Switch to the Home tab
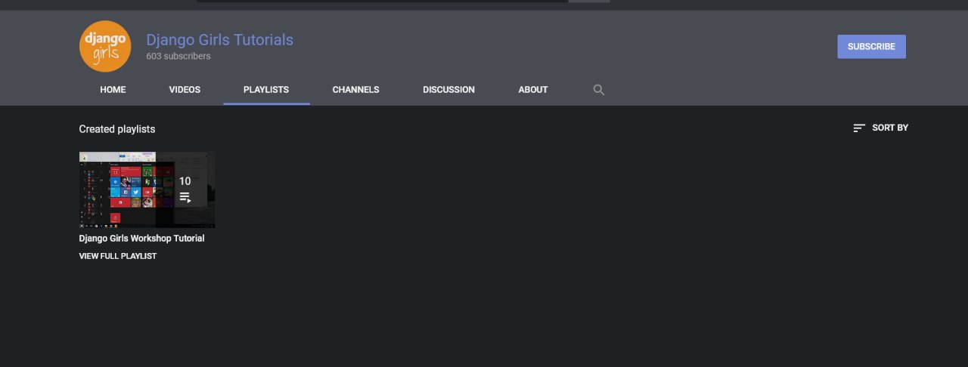The width and height of the screenshot is (968, 367). [x=113, y=90]
